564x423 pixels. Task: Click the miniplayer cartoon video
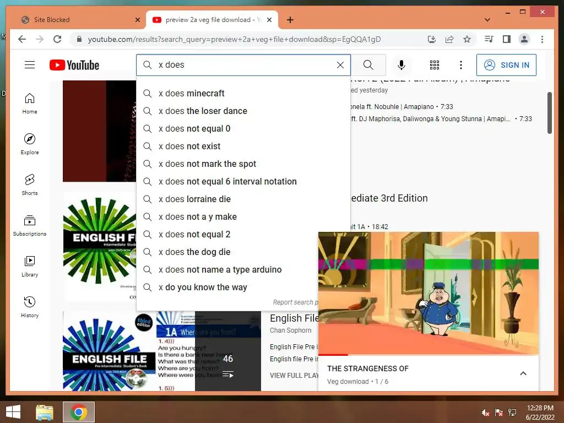click(x=429, y=293)
